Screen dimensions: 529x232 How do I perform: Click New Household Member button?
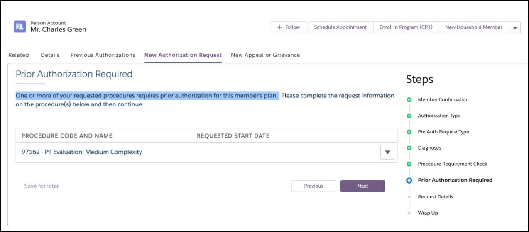coord(473,27)
